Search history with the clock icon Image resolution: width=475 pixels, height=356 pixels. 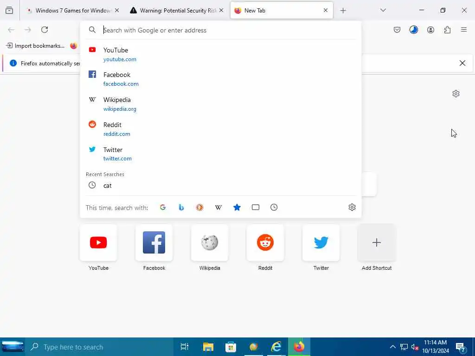pyautogui.click(x=274, y=207)
